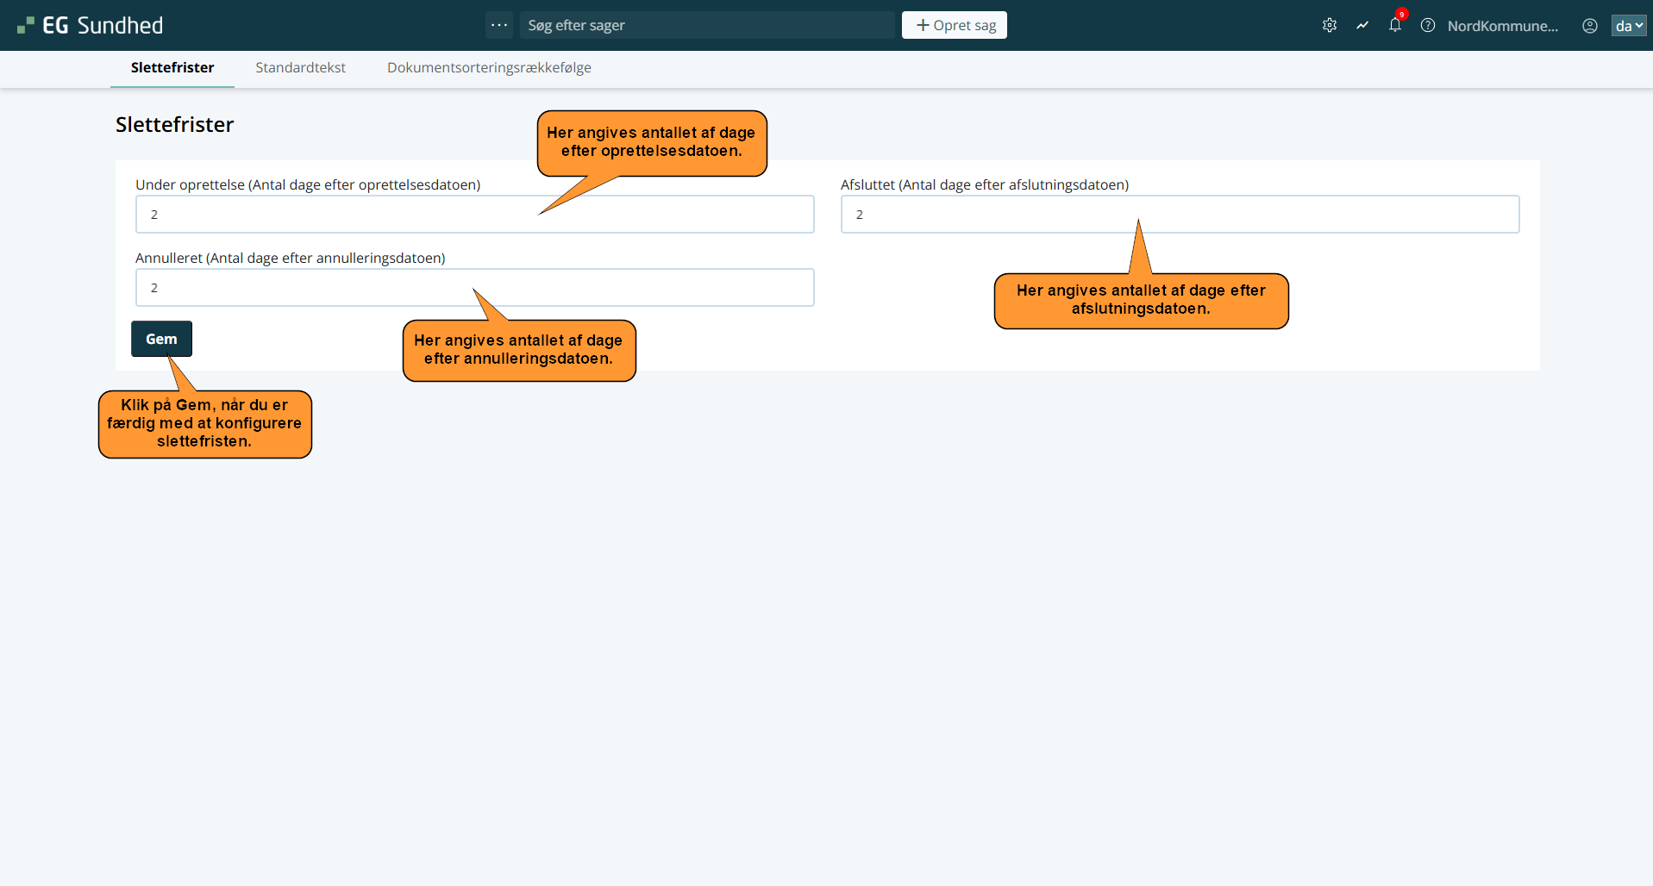Click the 'Under oprettelse' days input field
Image resolution: width=1653 pixels, height=886 pixels.
pos(345,215)
